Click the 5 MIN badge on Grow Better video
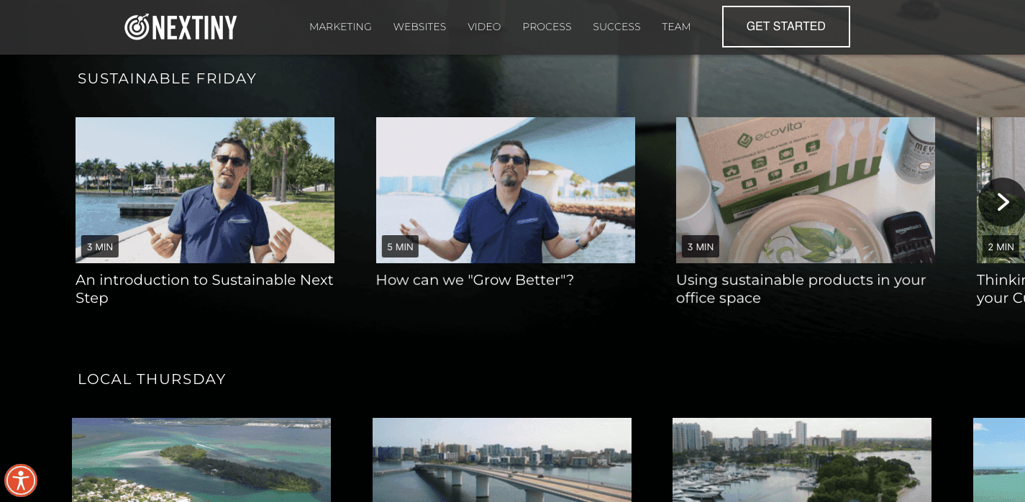The width and height of the screenshot is (1025, 502). (400, 247)
